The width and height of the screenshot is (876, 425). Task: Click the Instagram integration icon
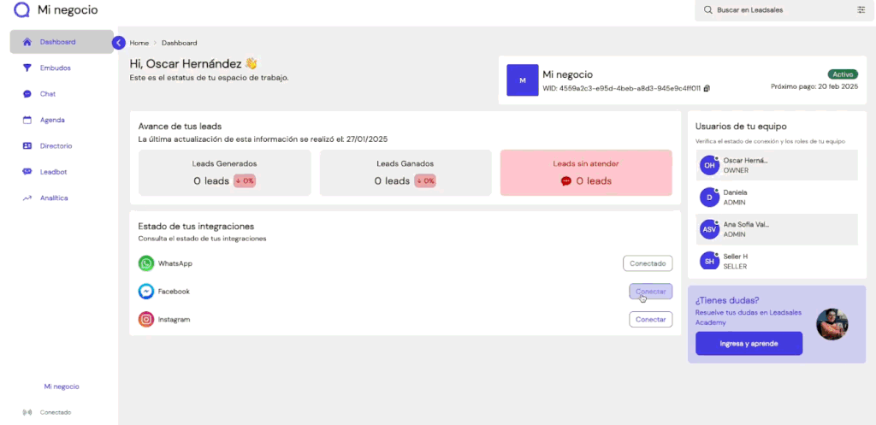tap(146, 319)
